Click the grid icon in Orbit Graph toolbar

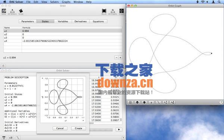130,102
